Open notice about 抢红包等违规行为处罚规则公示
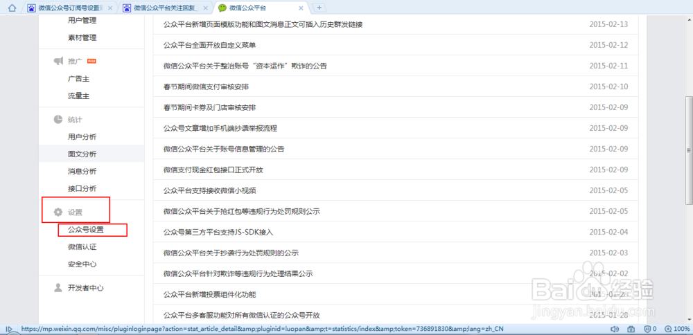 tap(241, 211)
